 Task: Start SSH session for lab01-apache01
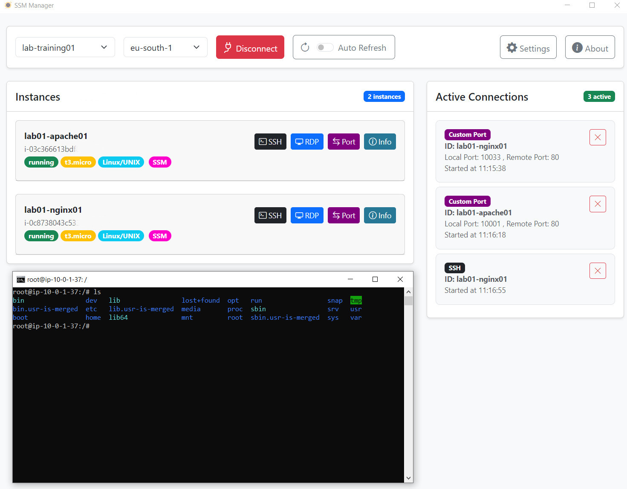[270, 142]
